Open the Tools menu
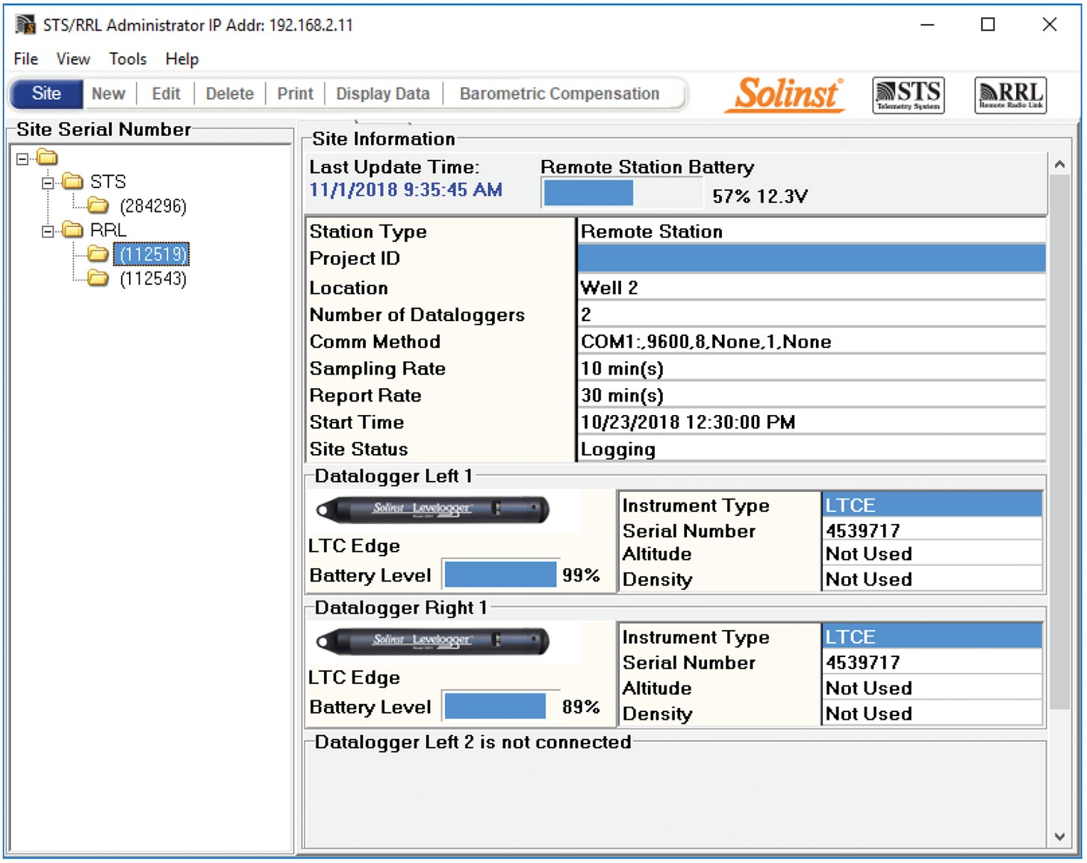Image resolution: width=1087 pixels, height=863 pixels. pyautogui.click(x=127, y=59)
